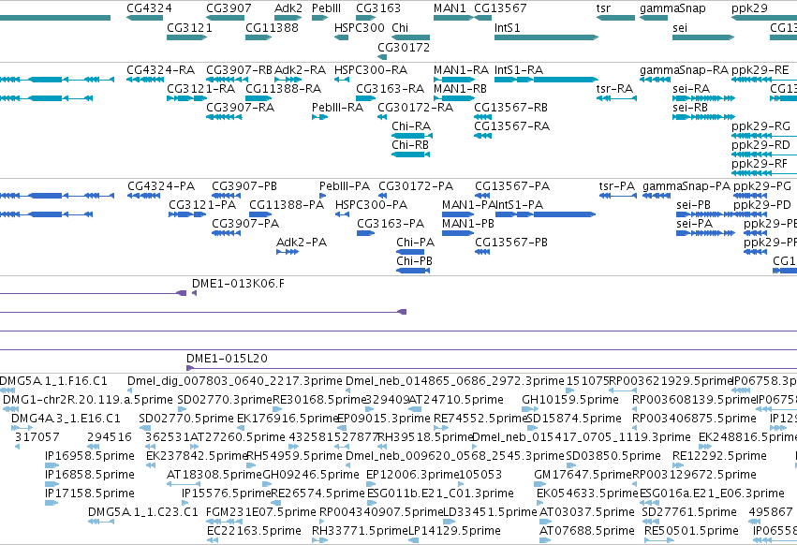This screenshot has height=545, width=797.
Task: Click the CG3121 gene label
Action: 189,27
